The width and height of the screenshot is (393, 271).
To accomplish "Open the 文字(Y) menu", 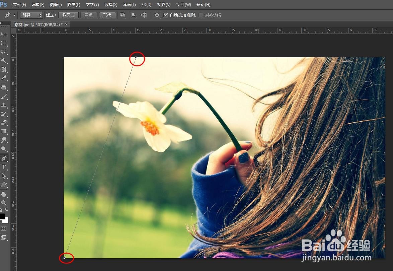I will point(92,4).
